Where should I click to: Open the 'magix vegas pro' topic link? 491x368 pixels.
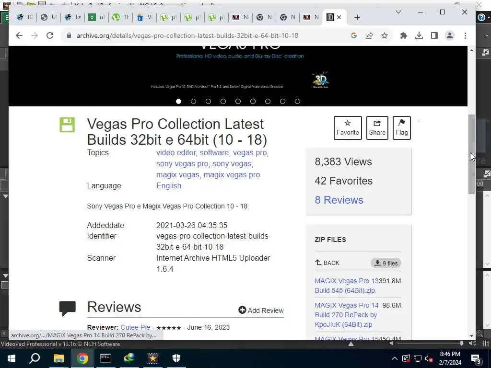point(232,174)
